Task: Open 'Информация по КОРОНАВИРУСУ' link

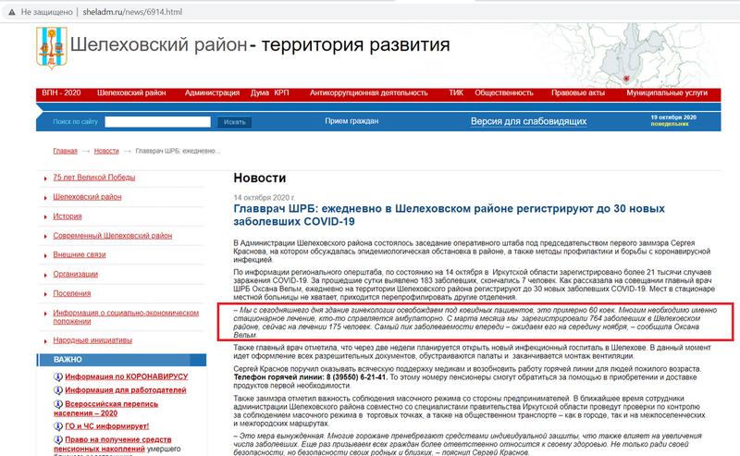Action: pos(127,376)
